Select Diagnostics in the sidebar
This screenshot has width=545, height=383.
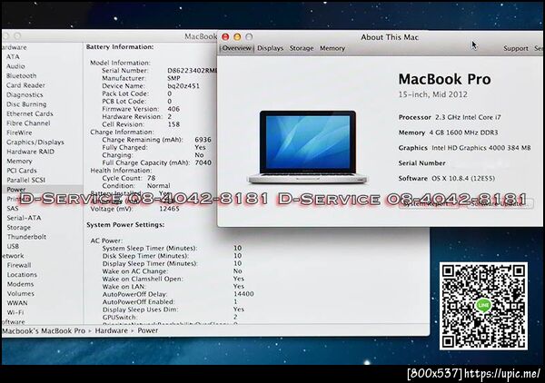(x=25, y=94)
